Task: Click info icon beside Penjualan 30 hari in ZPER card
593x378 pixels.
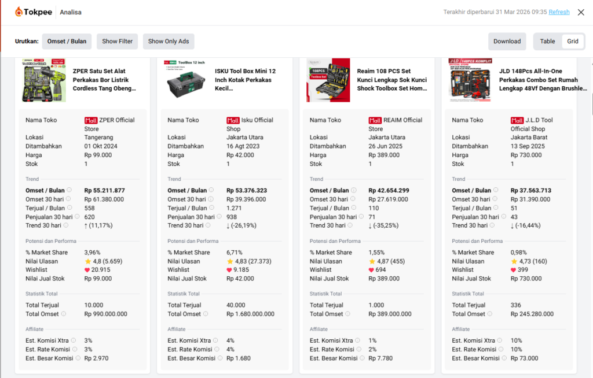Action: (77, 216)
